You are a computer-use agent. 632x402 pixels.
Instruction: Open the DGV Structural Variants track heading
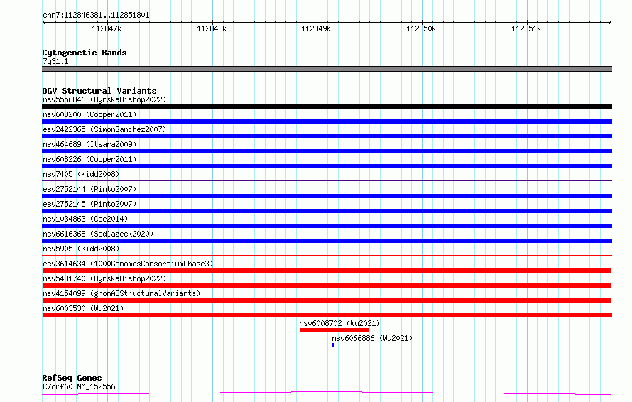coord(99,91)
